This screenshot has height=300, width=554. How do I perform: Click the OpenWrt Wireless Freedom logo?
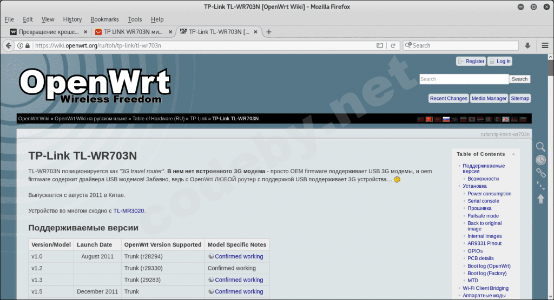coord(95,86)
